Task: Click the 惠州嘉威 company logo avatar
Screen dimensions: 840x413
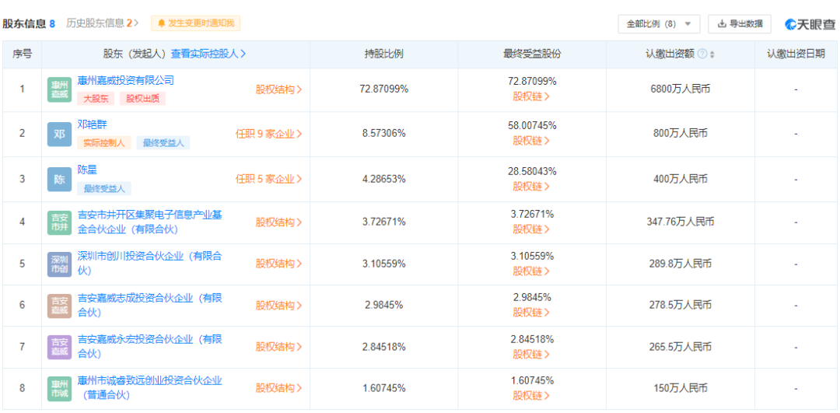Action: click(x=59, y=90)
